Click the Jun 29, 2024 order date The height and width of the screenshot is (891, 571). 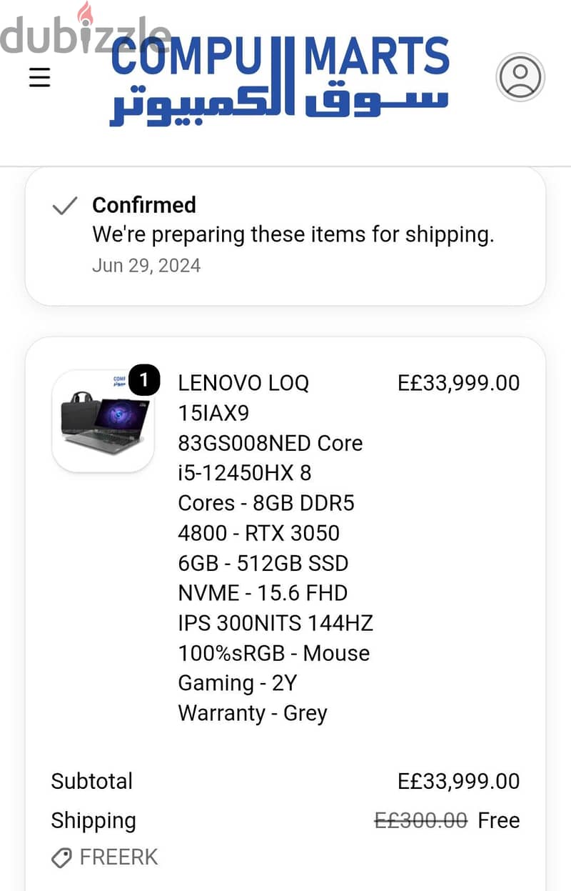146,266
